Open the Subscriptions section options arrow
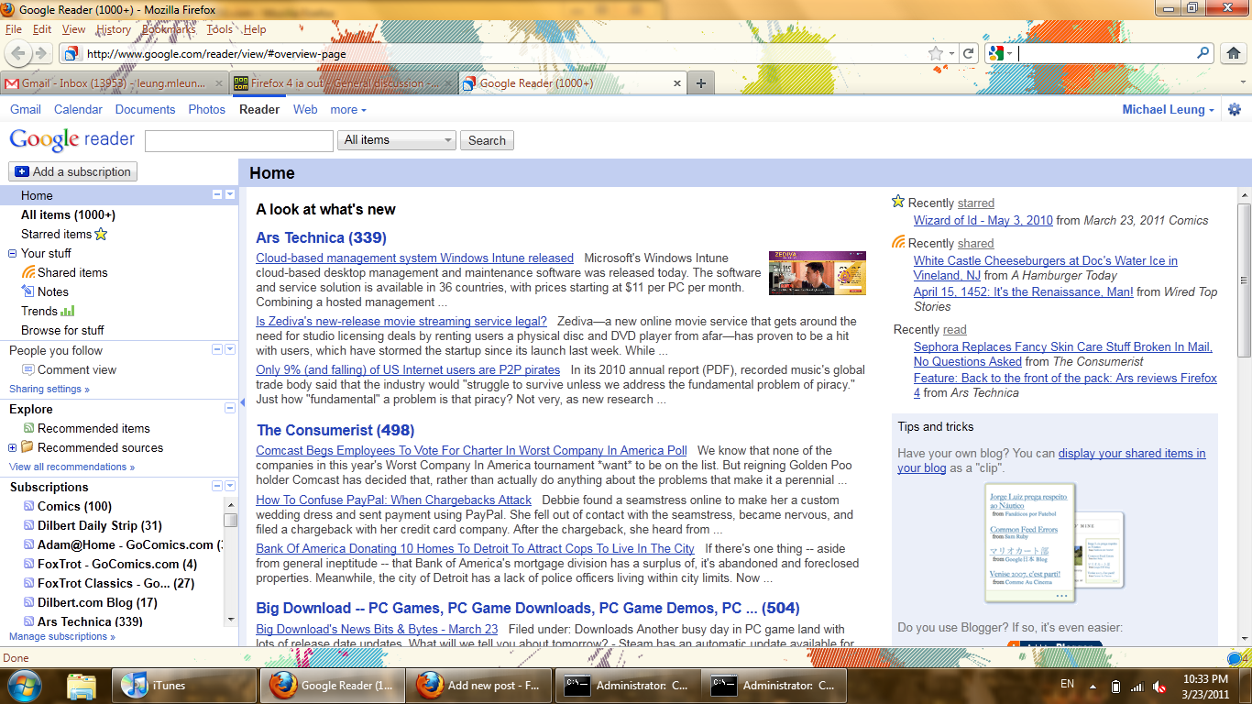1252x704 pixels. [230, 486]
